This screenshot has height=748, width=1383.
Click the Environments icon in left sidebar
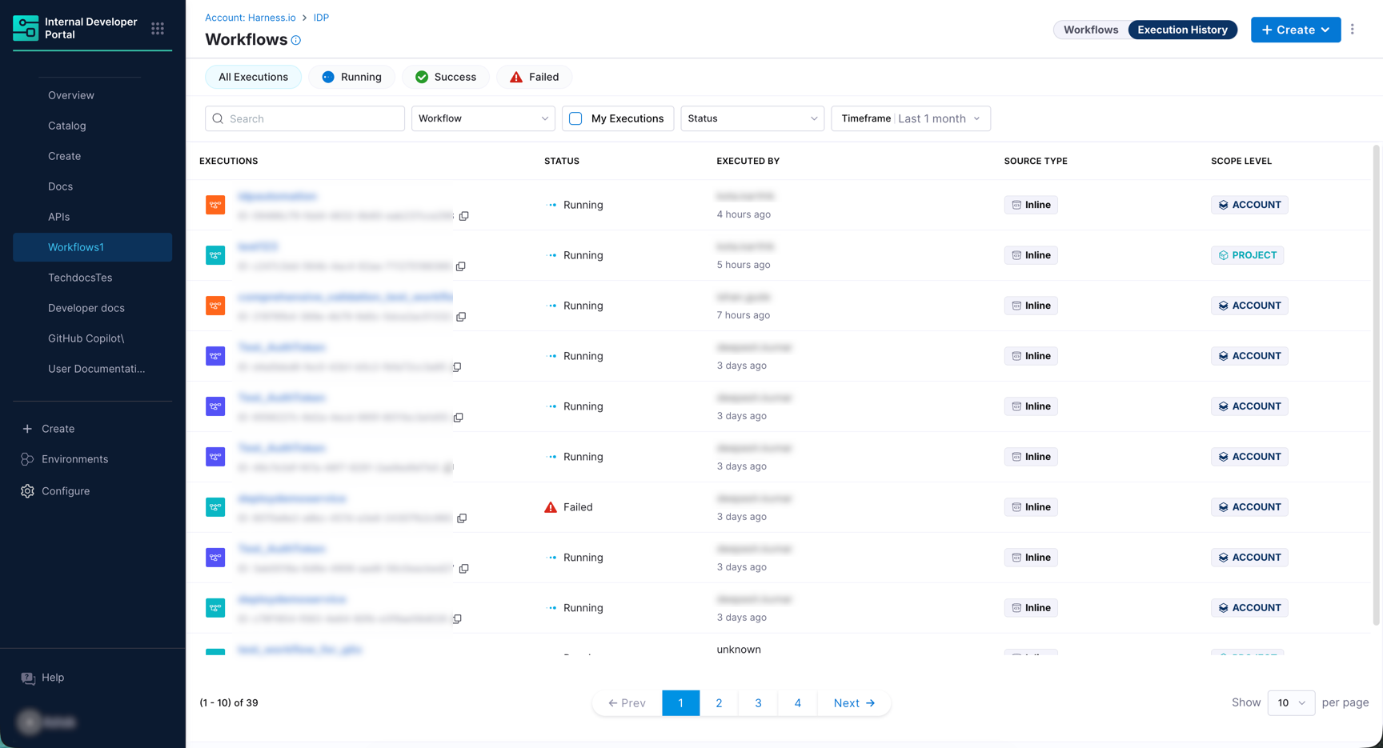point(27,458)
